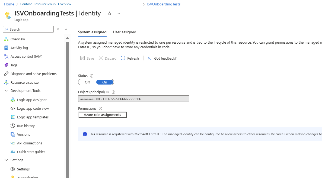Click the Logic app designer icon
322x178 pixels.
click(x=13, y=100)
